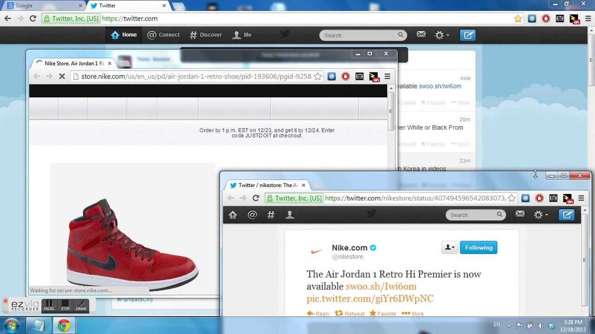Image resolution: width=595 pixels, height=334 pixels.
Task: Expand More options under the Nike.com tweet
Action: (x=412, y=314)
